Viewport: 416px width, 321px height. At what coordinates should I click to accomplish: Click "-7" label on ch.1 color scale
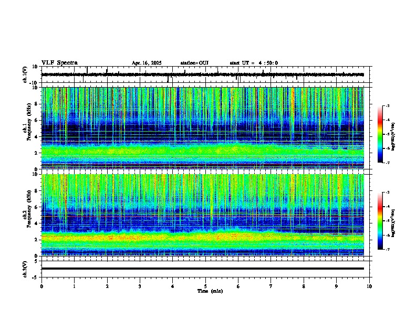tap(387, 163)
